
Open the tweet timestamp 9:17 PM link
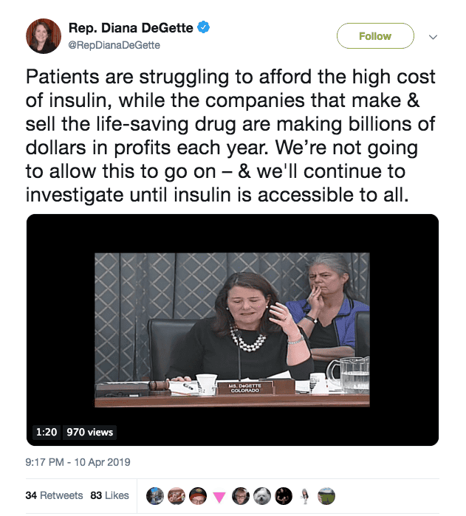(78, 462)
